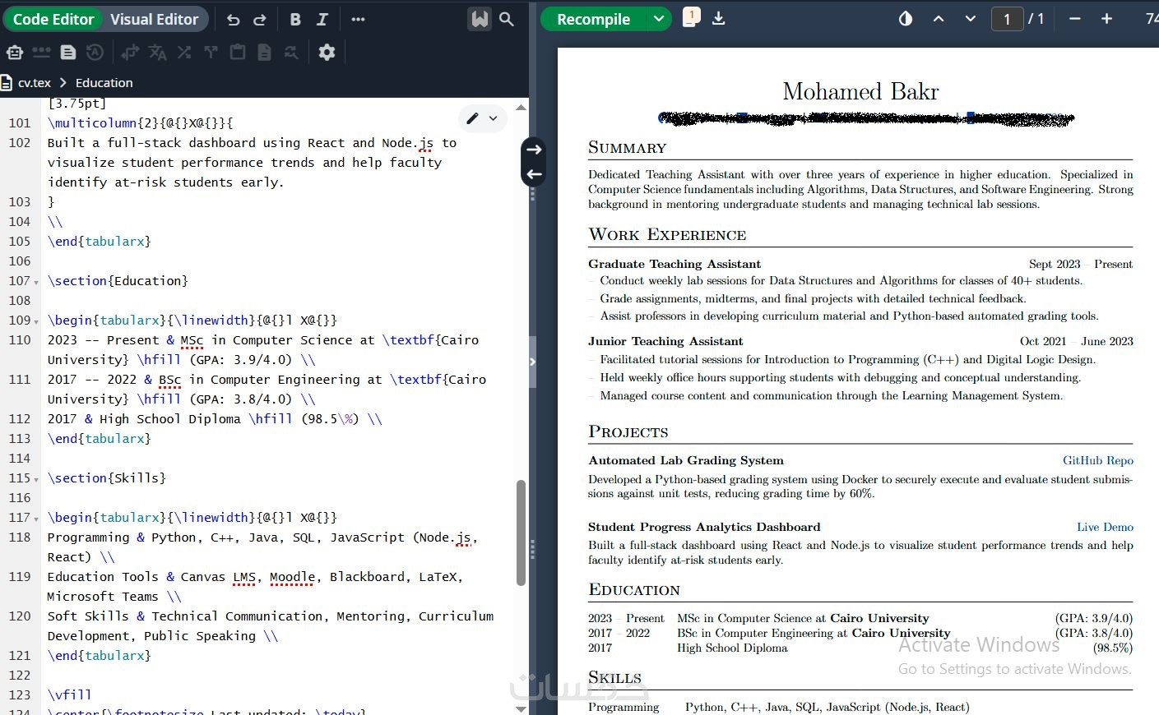Click the \section{Education} code line
The width and height of the screenshot is (1159, 715).
point(118,281)
